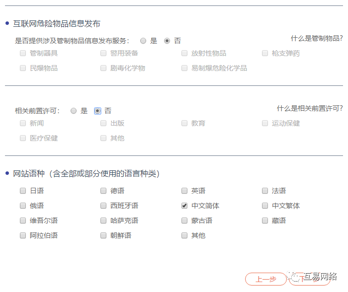Tick the 阿拉伯语 language checkbox
The height and width of the screenshot is (292, 348).
(x=23, y=235)
